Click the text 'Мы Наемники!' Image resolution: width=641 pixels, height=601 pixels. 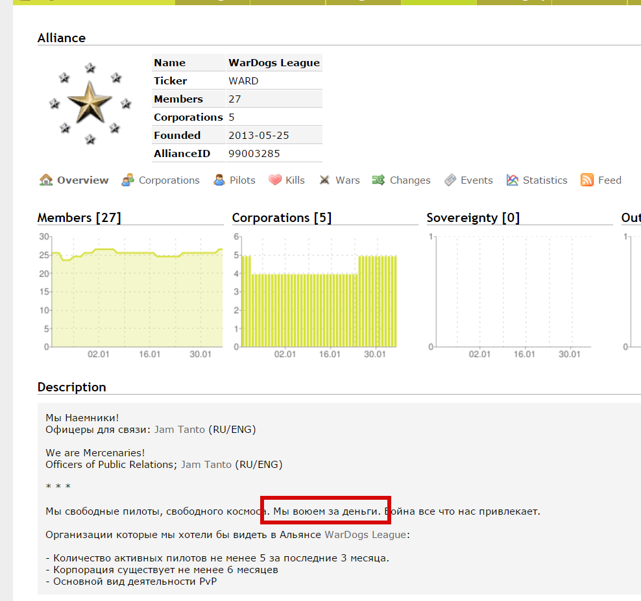(x=82, y=418)
